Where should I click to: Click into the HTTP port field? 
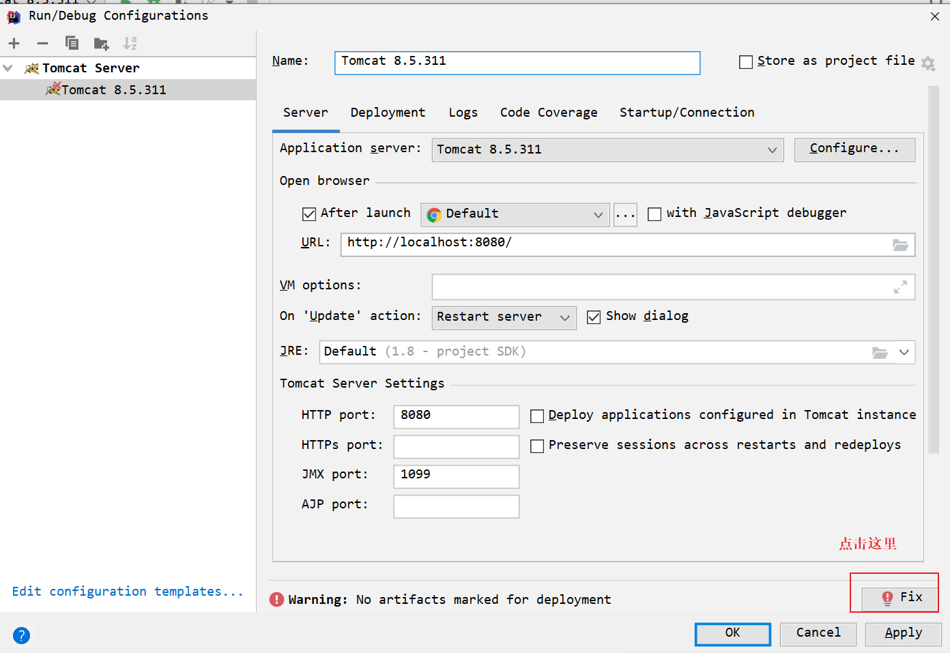click(456, 416)
